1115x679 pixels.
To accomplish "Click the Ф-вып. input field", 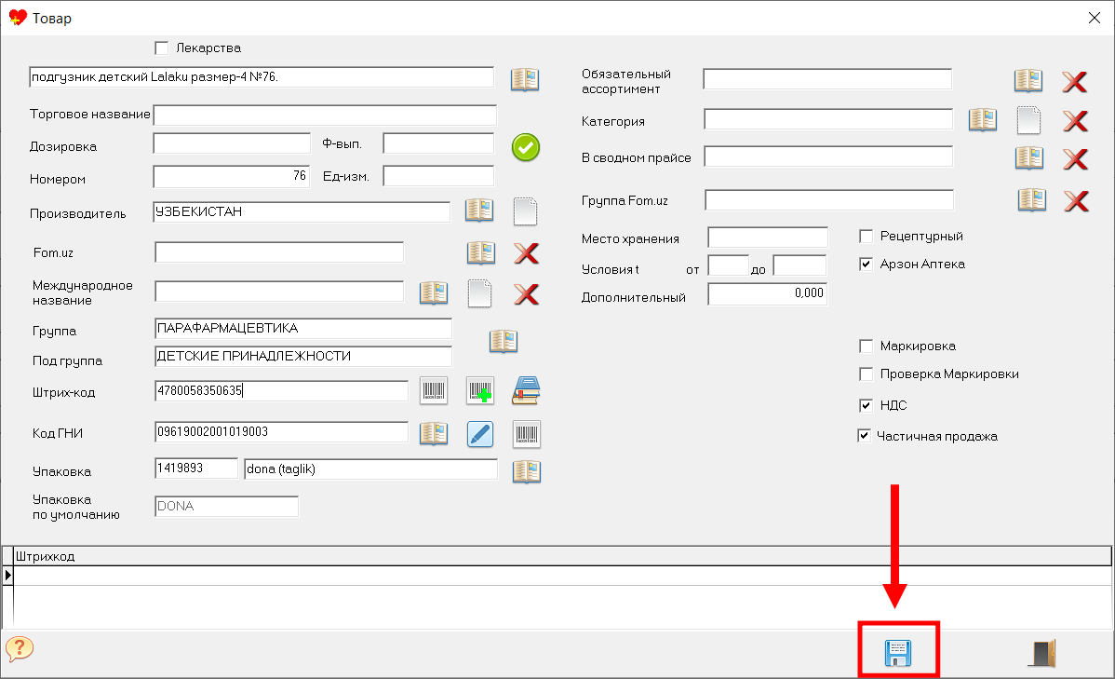I will pyautogui.click(x=438, y=143).
